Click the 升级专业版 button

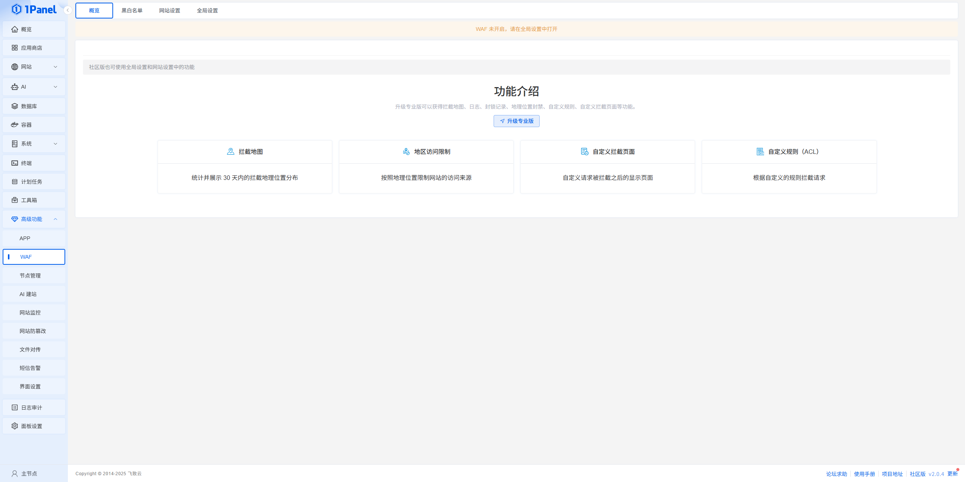[516, 121]
